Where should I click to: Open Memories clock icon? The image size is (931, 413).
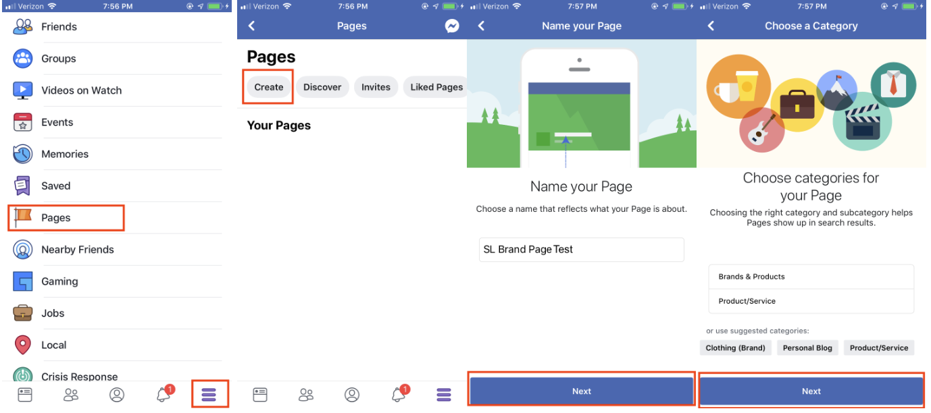[x=23, y=154]
